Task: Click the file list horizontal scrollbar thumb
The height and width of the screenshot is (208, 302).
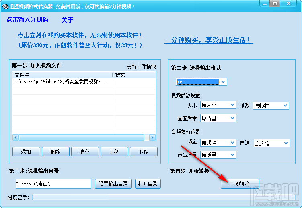Action: coord(82,137)
